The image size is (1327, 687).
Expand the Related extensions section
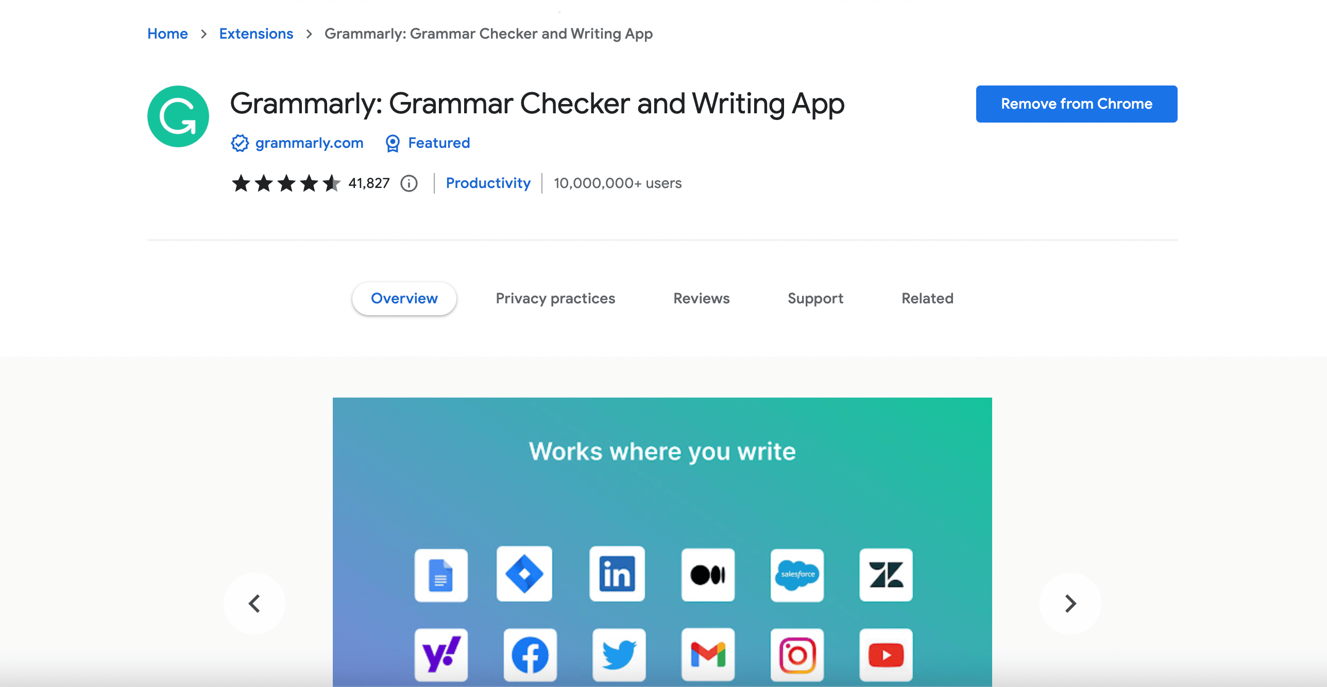coord(927,298)
